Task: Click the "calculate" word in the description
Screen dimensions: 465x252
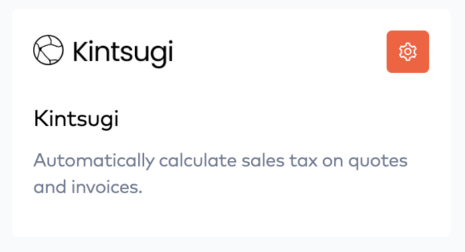Action: click(x=198, y=160)
